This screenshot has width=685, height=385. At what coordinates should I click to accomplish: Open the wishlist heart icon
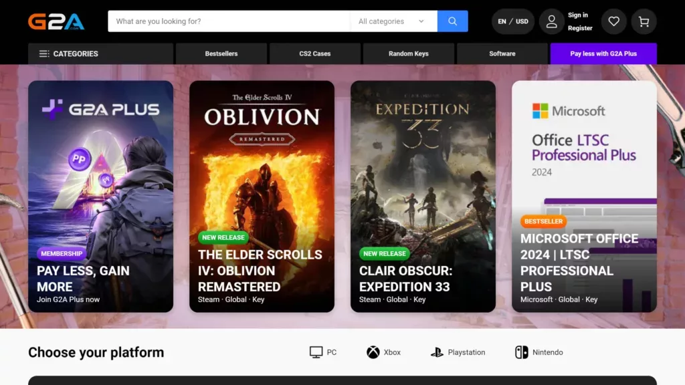click(x=613, y=21)
